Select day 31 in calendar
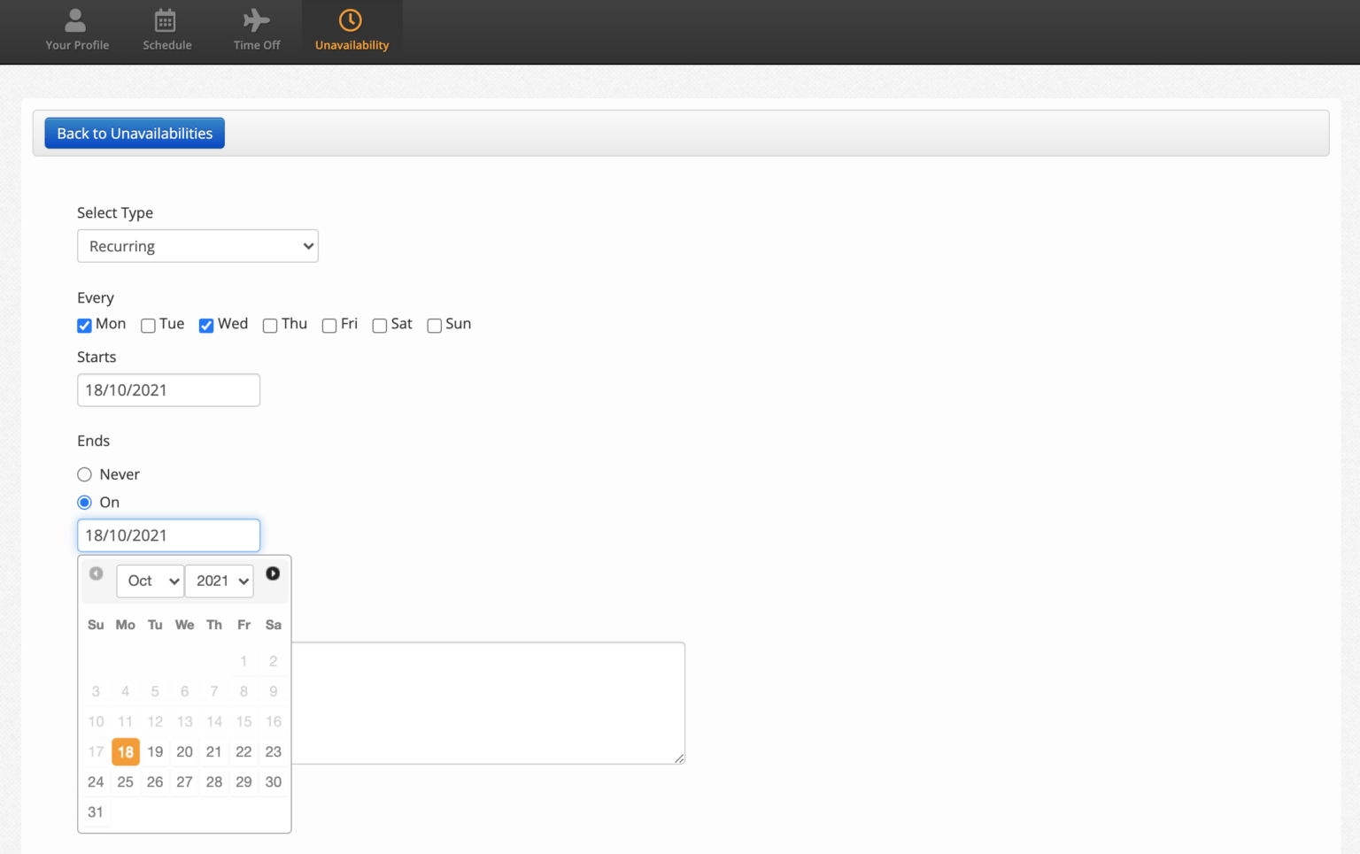This screenshot has height=854, width=1360. click(x=96, y=812)
